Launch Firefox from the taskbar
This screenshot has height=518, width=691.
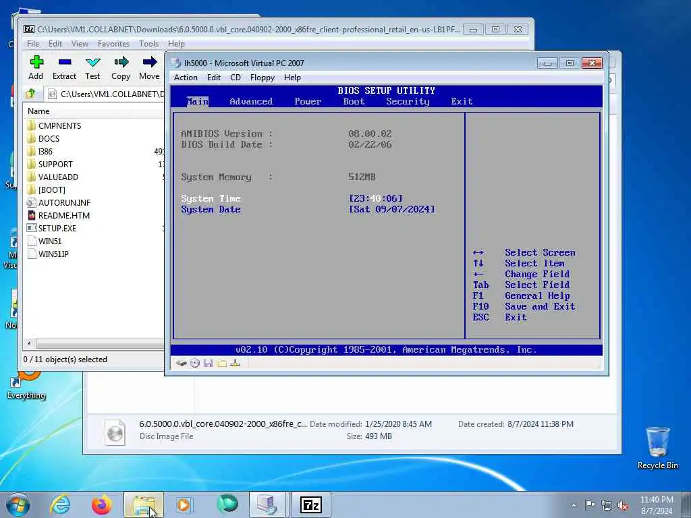[101, 505]
